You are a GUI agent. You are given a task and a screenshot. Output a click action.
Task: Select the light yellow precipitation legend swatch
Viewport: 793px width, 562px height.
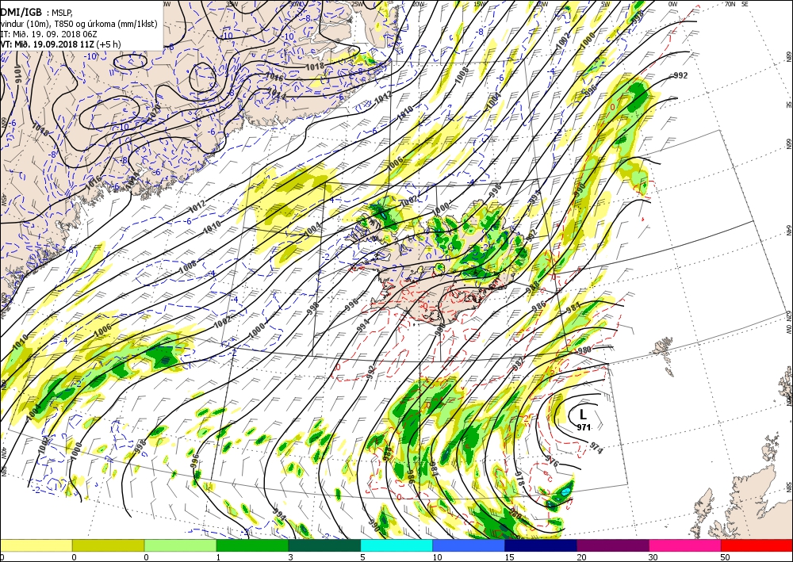point(36,545)
